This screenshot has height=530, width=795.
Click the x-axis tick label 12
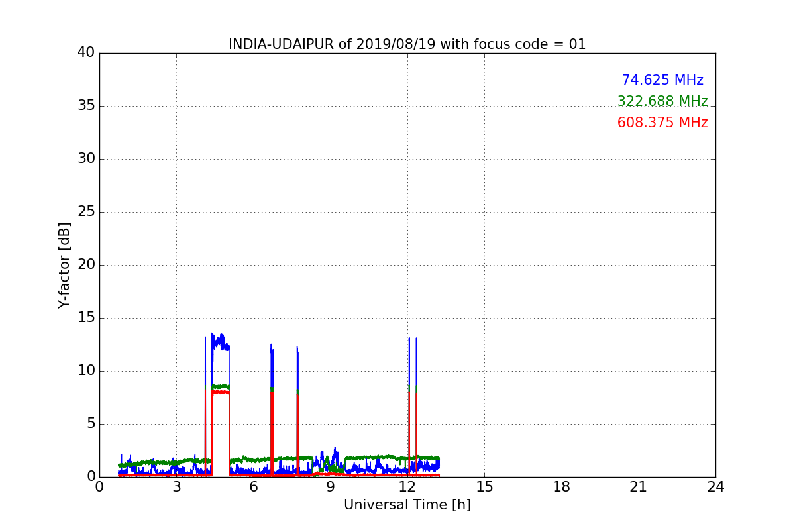pyautogui.click(x=407, y=486)
